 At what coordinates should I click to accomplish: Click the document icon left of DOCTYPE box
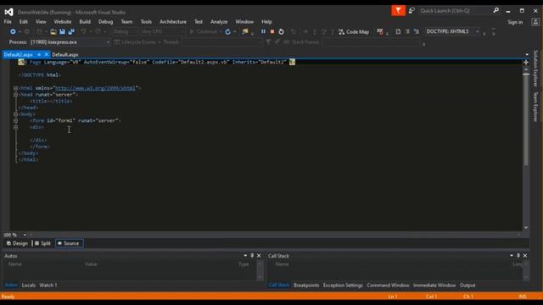[x=398, y=31]
